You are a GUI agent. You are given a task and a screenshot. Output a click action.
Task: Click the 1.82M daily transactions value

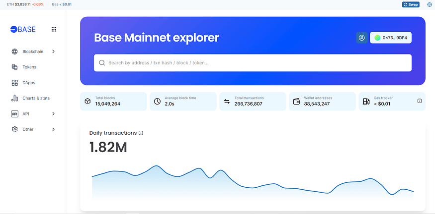tap(108, 147)
